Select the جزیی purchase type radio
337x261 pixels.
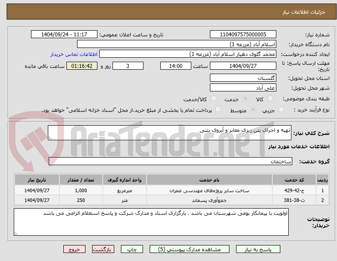click(281, 110)
